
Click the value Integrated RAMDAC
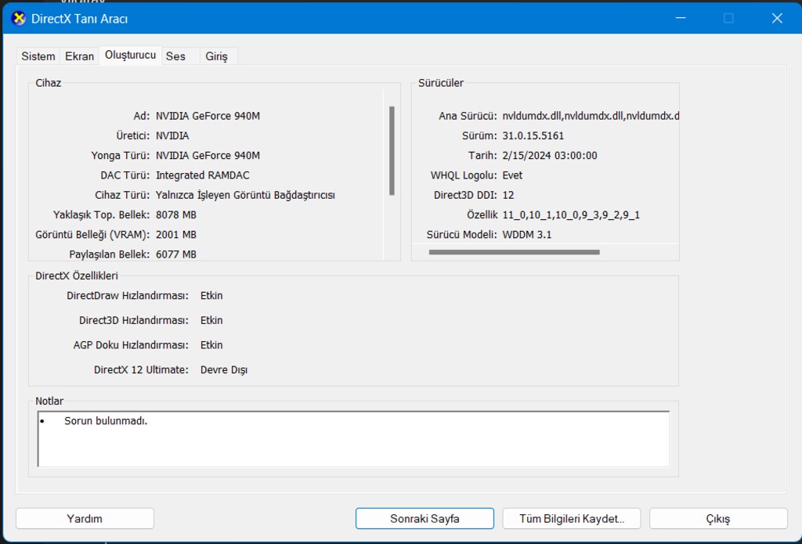coord(203,175)
